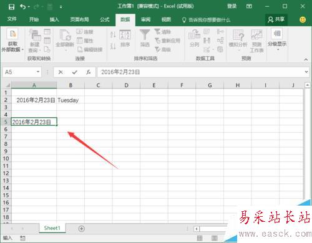Select column B header
The width and height of the screenshot is (312, 243).
click(71, 85)
